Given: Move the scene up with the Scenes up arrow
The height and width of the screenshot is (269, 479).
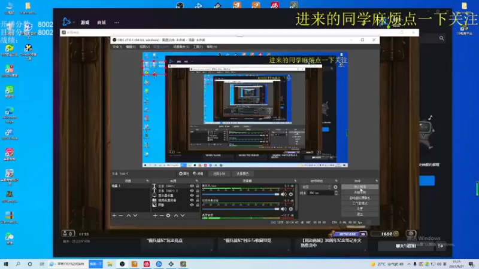Looking at the screenshot, I should 129,216.
